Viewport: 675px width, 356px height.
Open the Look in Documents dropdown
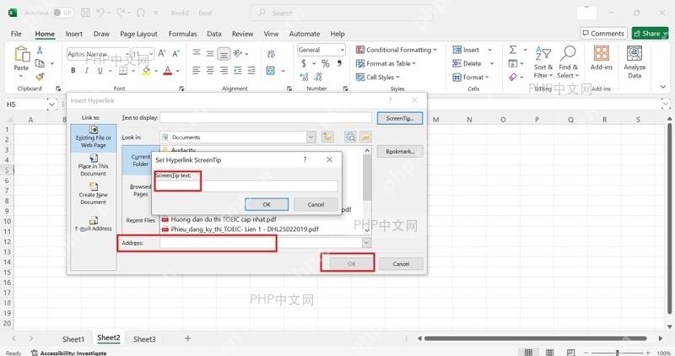coord(310,138)
